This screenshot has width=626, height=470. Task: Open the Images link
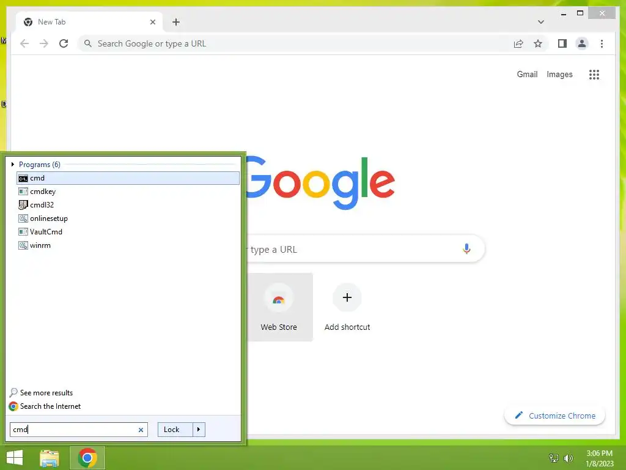(x=560, y=74)
